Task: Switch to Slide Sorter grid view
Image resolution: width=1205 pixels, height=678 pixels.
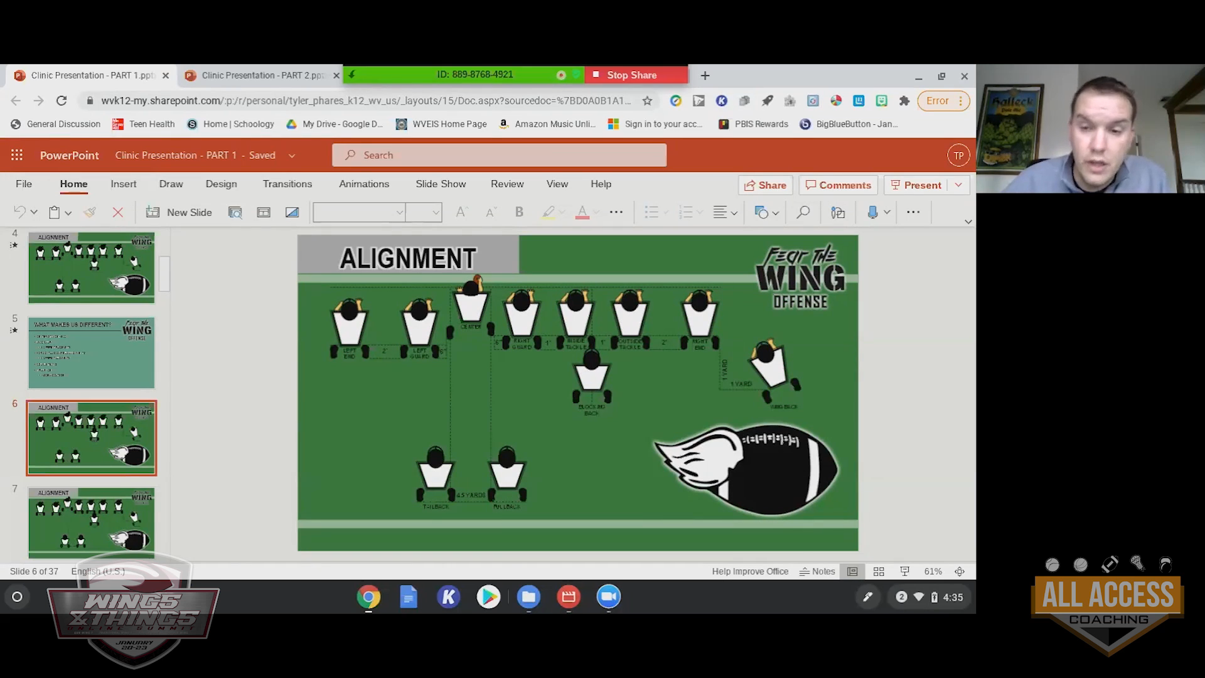Action: tap(879, 571)
